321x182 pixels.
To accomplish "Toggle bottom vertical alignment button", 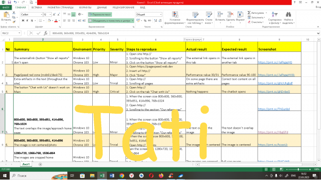I will 73,14.
